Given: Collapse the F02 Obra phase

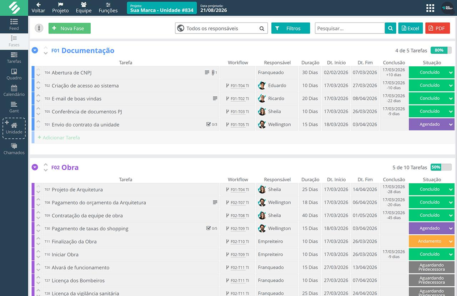Looking at the screenshot, I should pos(35,167).
